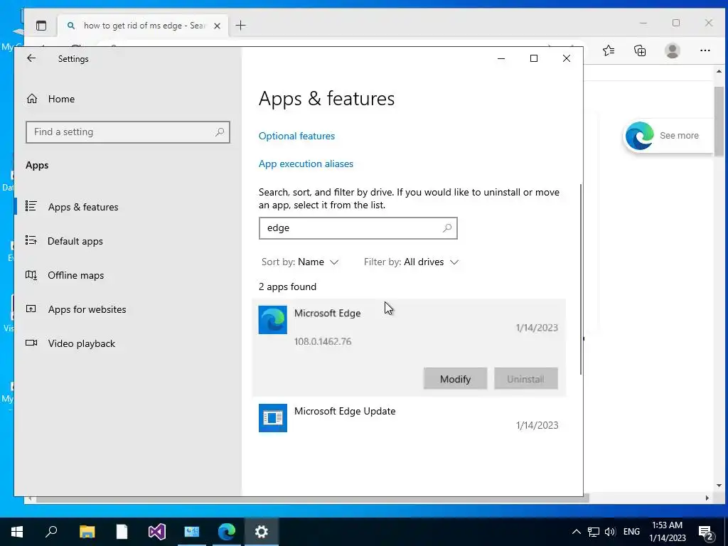Select Apps & features in sidebar
Screen dimensions: 728x546
point(128,207)
